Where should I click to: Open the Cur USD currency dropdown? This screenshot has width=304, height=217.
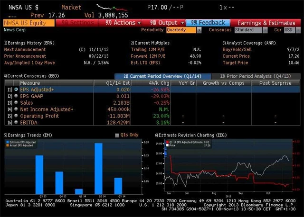point(290,30)
